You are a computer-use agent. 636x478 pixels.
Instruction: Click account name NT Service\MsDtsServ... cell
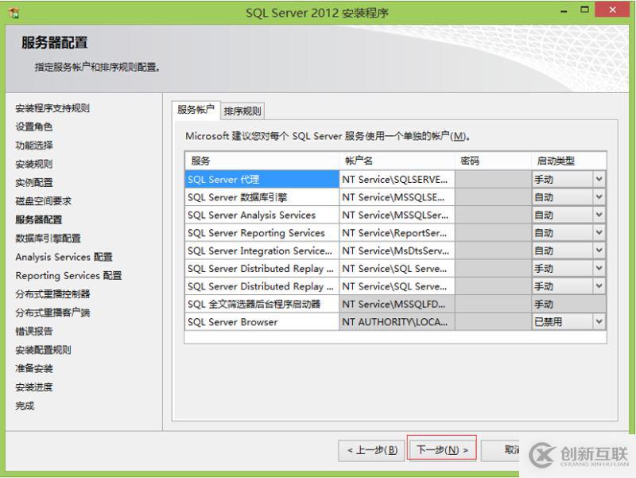[397, 251]
